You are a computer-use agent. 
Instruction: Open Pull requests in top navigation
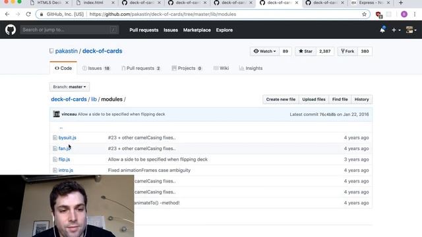pos(144,30)
